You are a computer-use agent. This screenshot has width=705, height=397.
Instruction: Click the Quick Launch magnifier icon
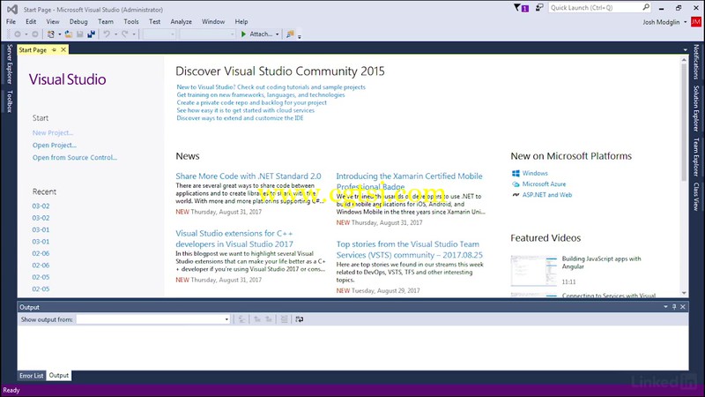pyautogui.click(x=646, y=7)
